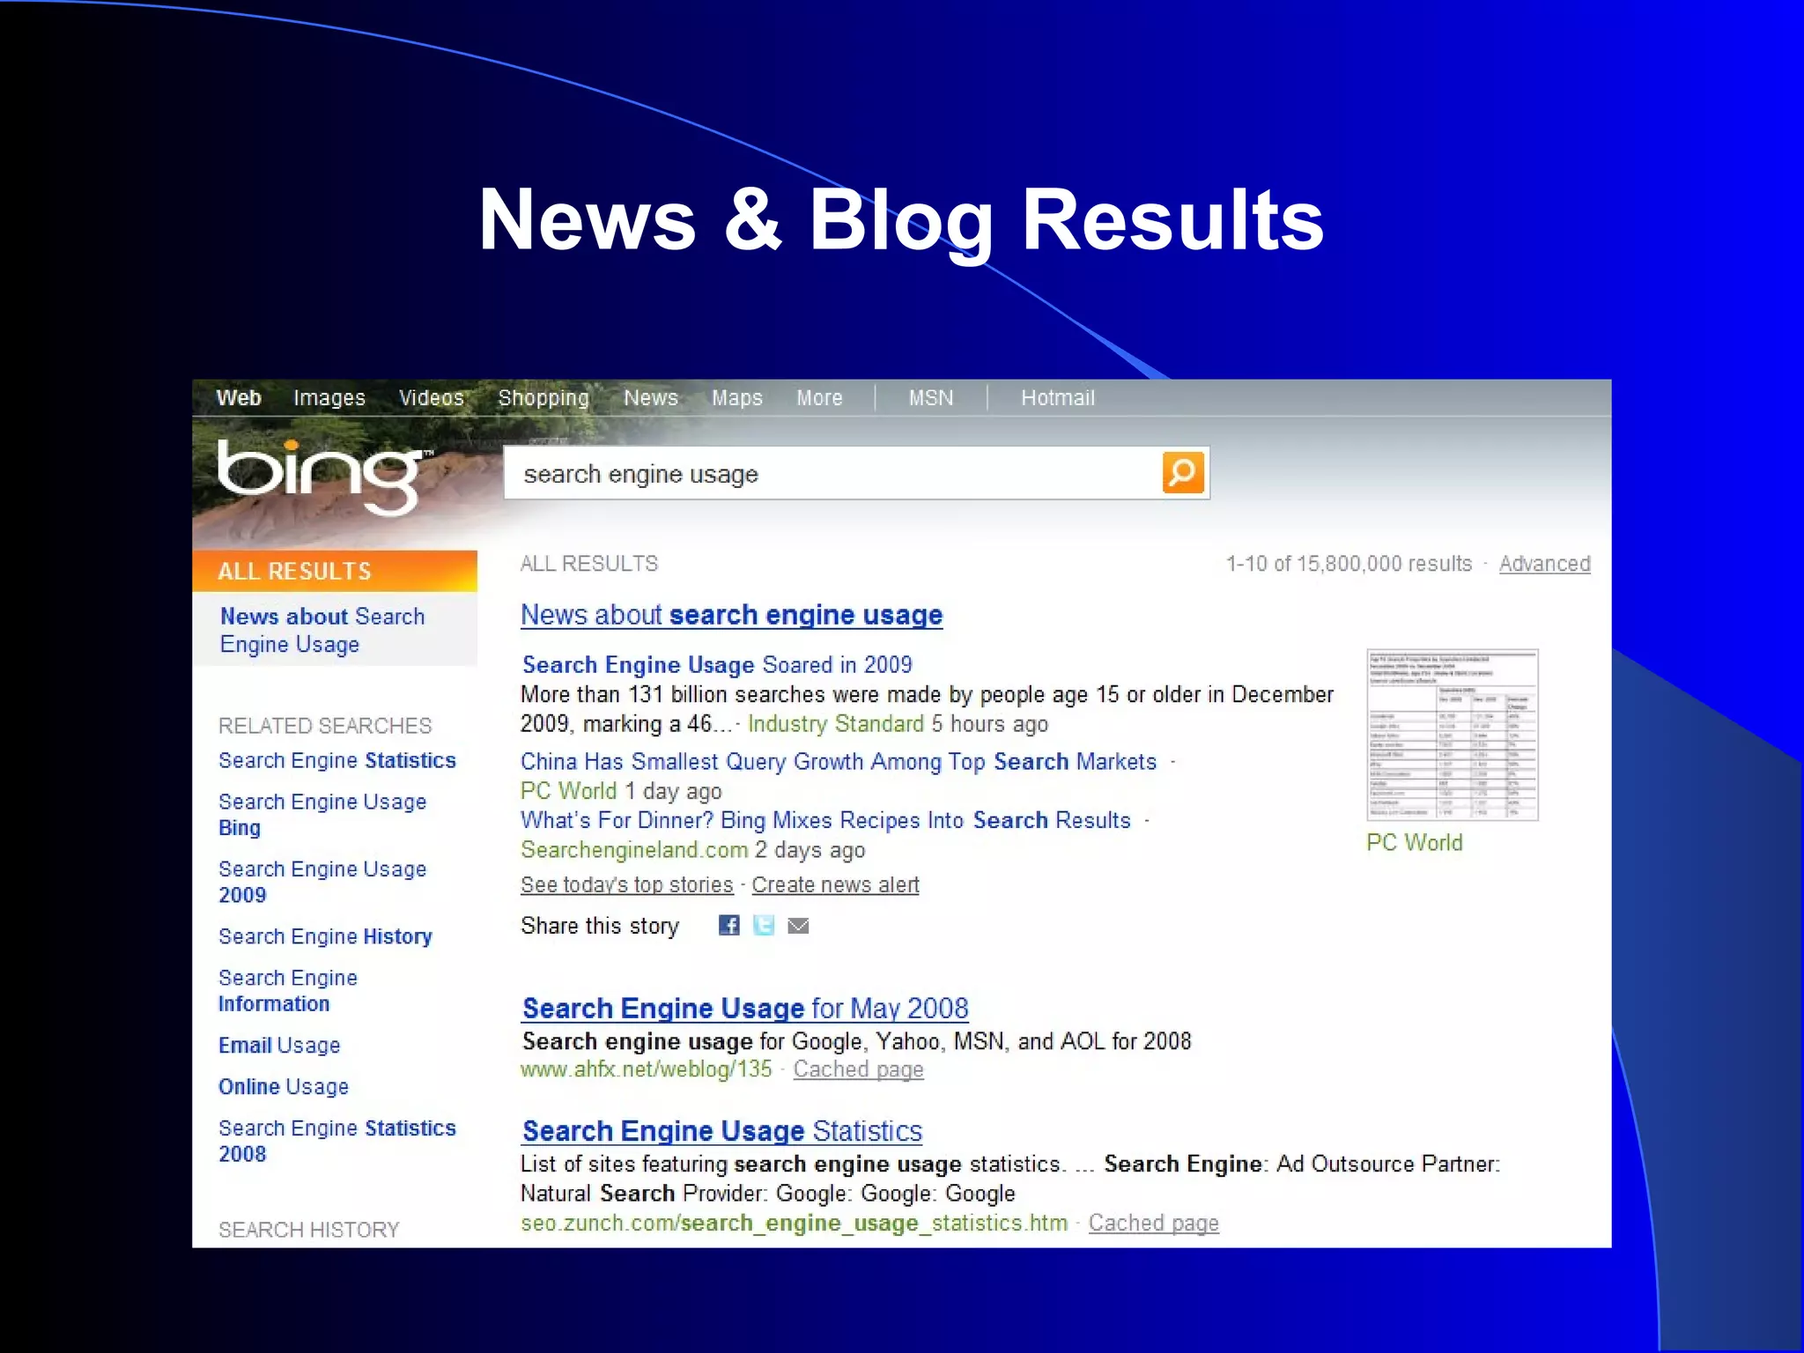The height and width of the screenshot is (1353, 1804).
Task: Click PC World source under China article
Action: click(x=568, y=791)
